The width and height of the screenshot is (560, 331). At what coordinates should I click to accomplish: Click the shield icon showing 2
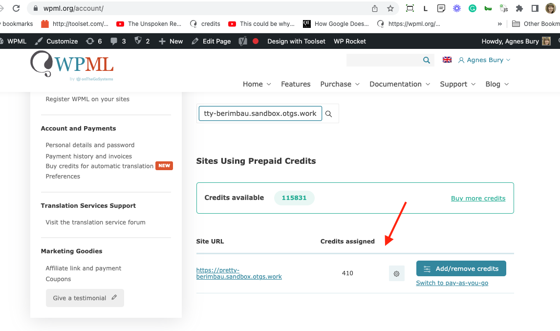142,41
